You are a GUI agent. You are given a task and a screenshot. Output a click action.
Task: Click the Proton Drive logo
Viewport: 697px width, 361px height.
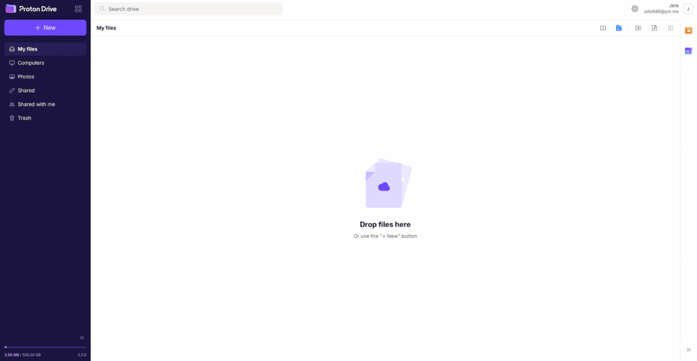[x=31, y=9]
